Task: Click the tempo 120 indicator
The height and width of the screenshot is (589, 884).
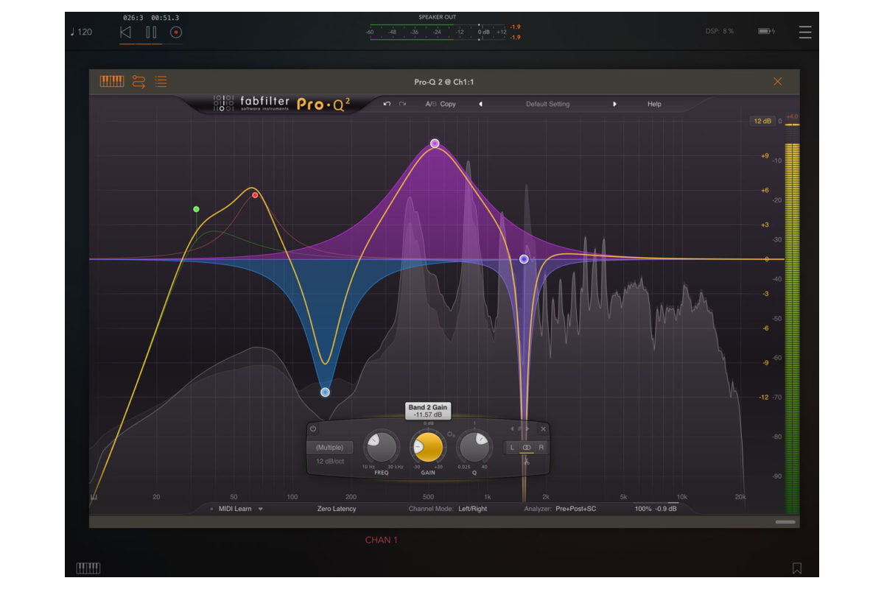Action: click(82, 32)
